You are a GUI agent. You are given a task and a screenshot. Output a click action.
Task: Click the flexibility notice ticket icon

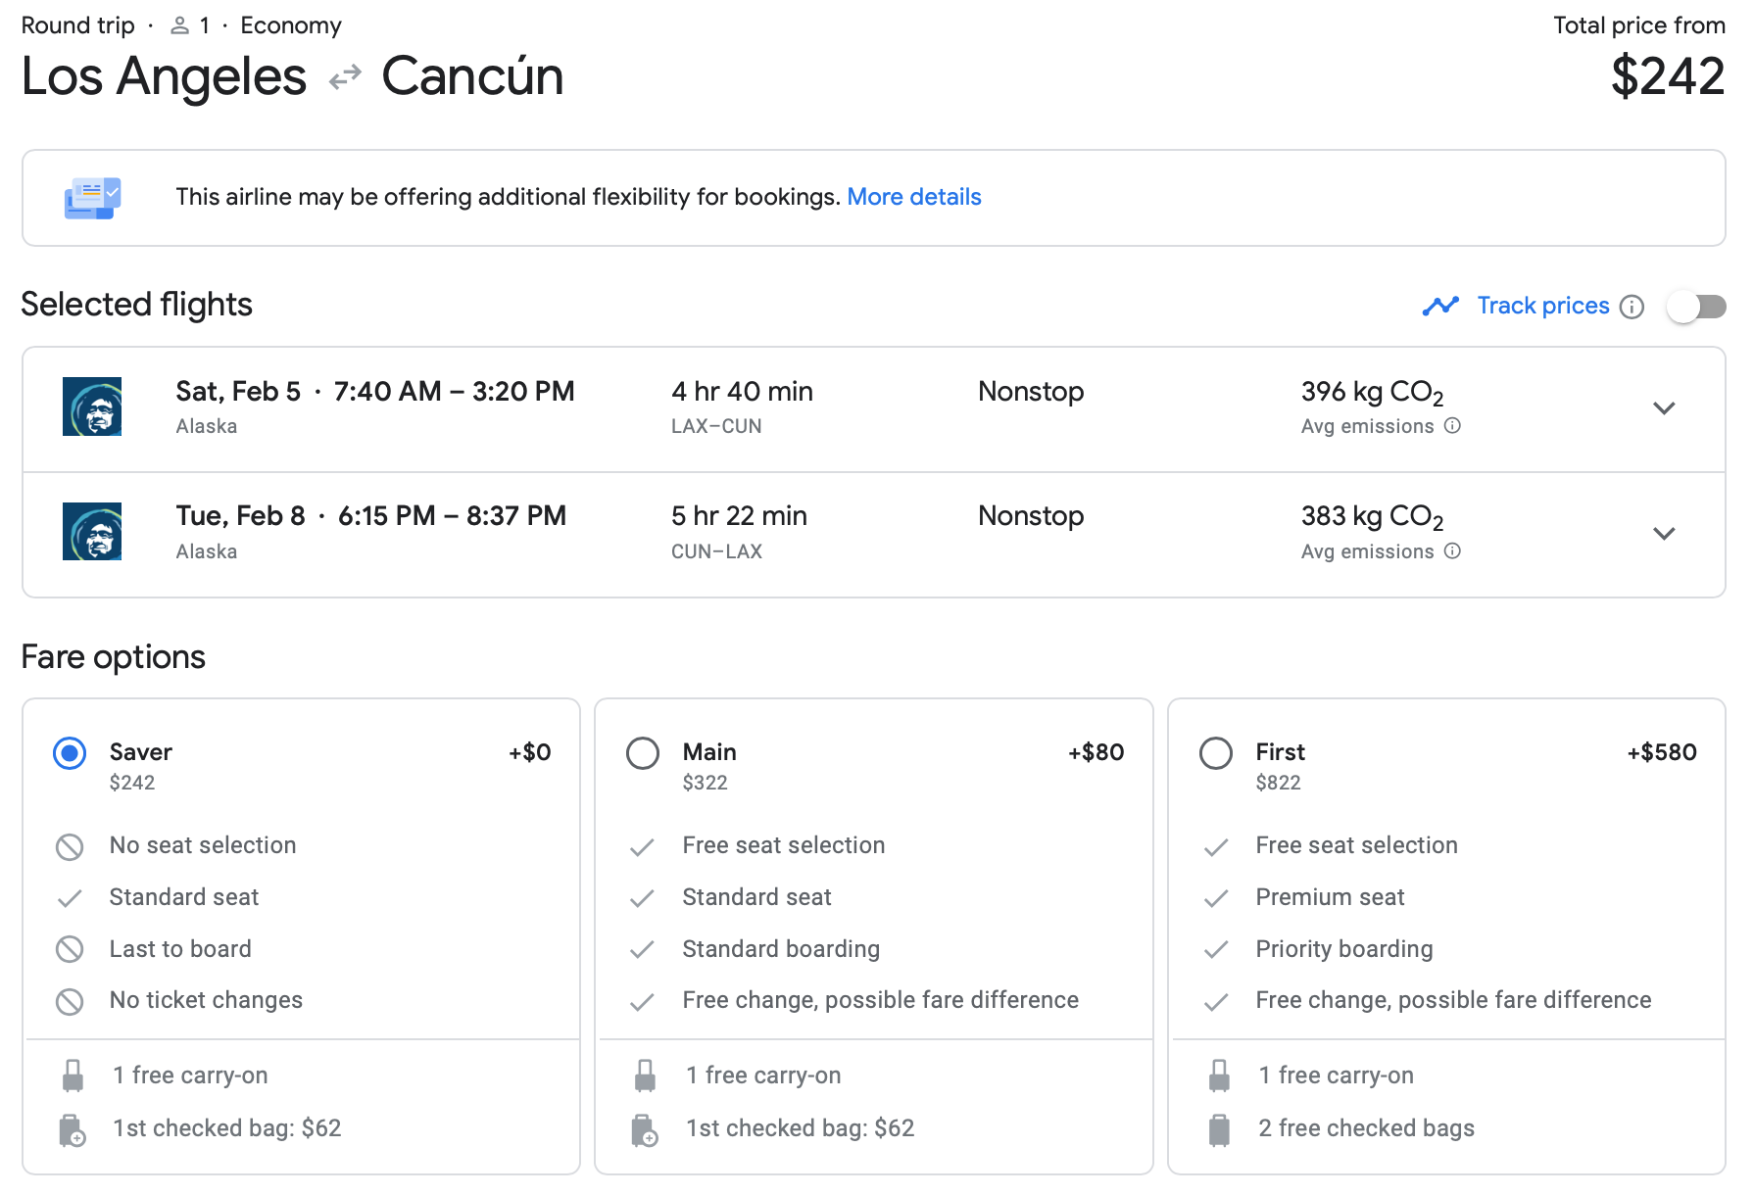point(92,198)
